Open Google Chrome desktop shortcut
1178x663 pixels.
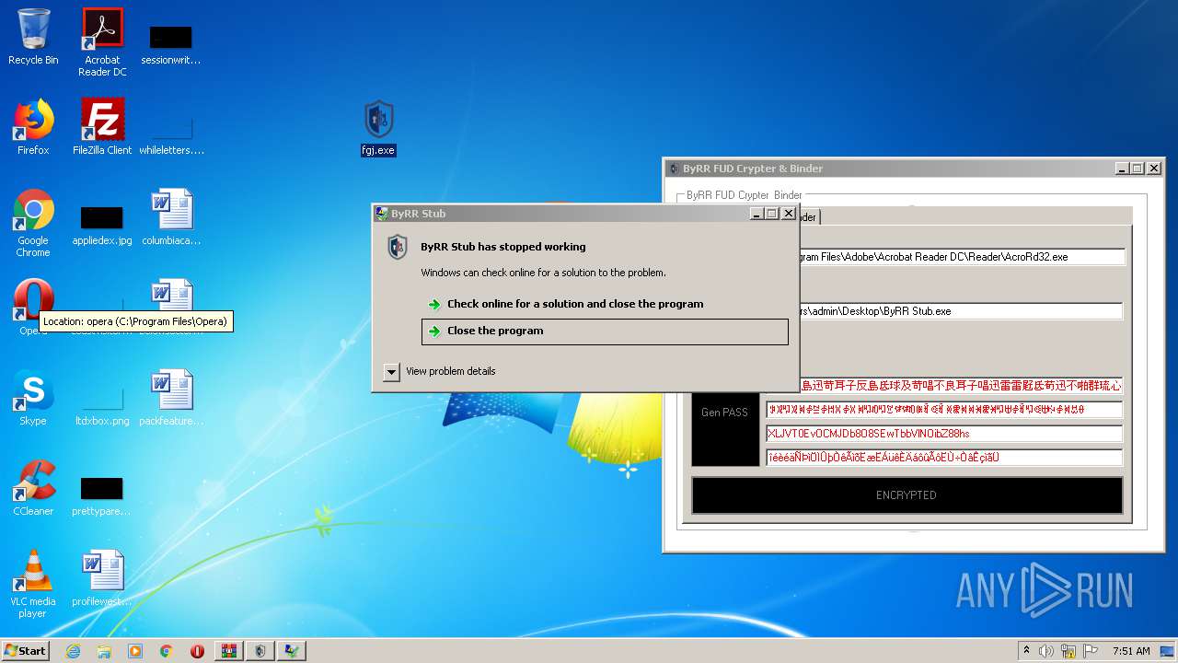pos(33,223)
